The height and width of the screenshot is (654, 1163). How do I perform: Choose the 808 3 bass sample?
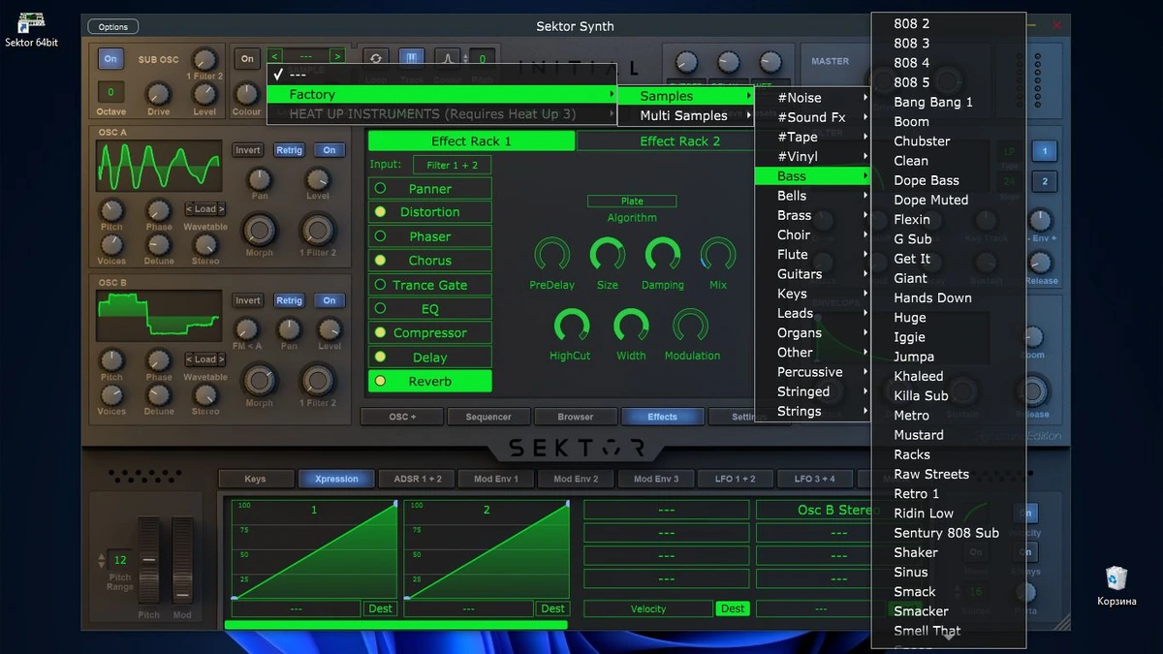949,43
